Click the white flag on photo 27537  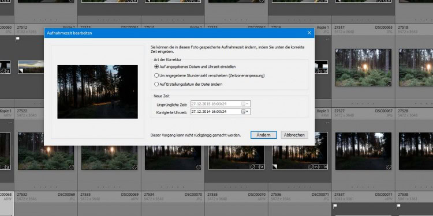coord(335,206)
